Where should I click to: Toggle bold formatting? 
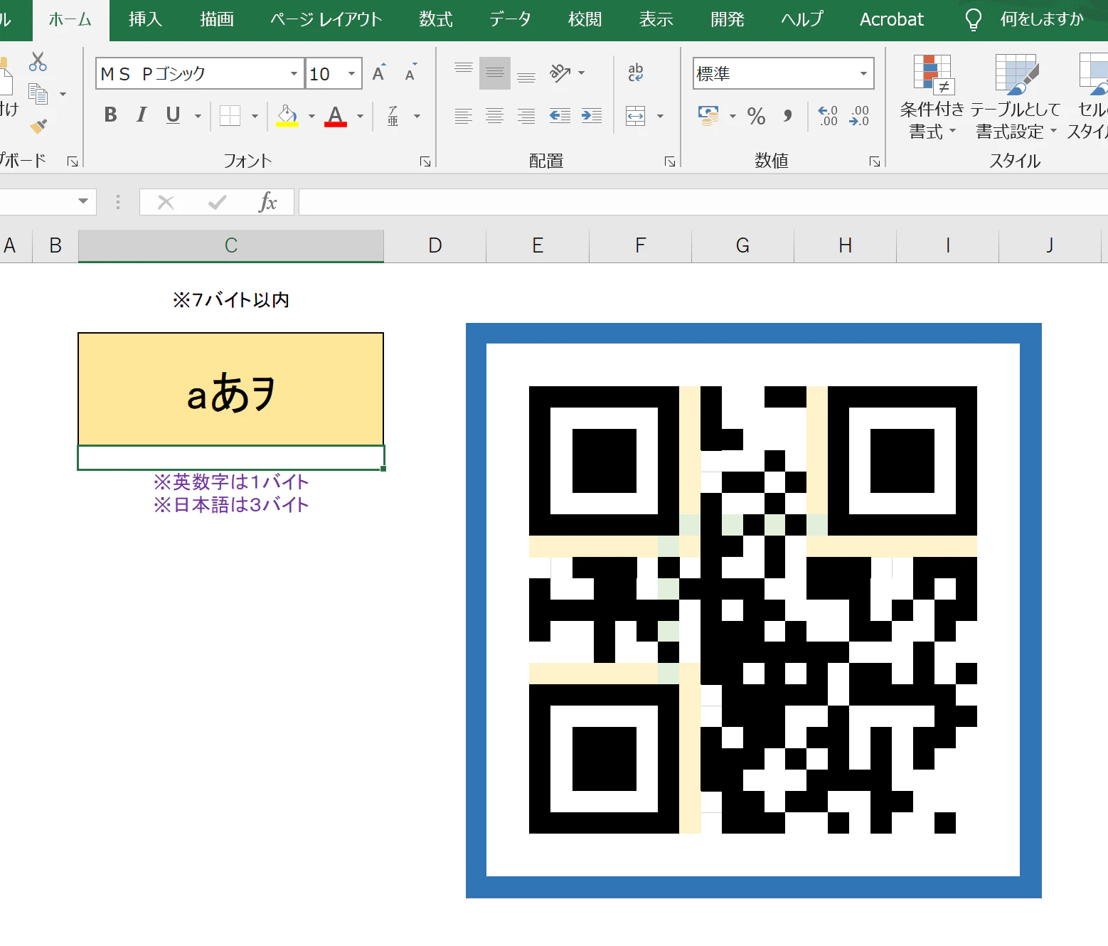[x=110, y=115]
